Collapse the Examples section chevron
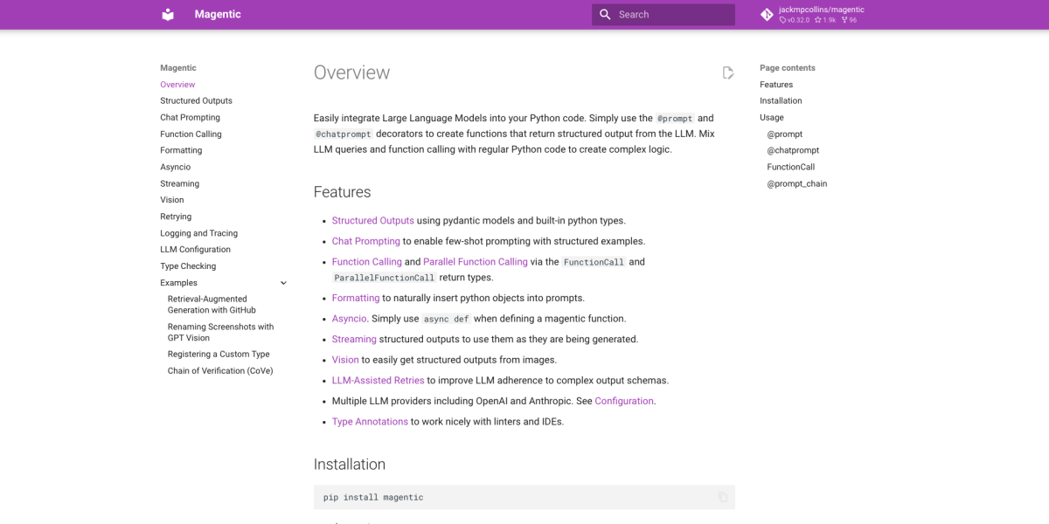 (x=283, y=283)
